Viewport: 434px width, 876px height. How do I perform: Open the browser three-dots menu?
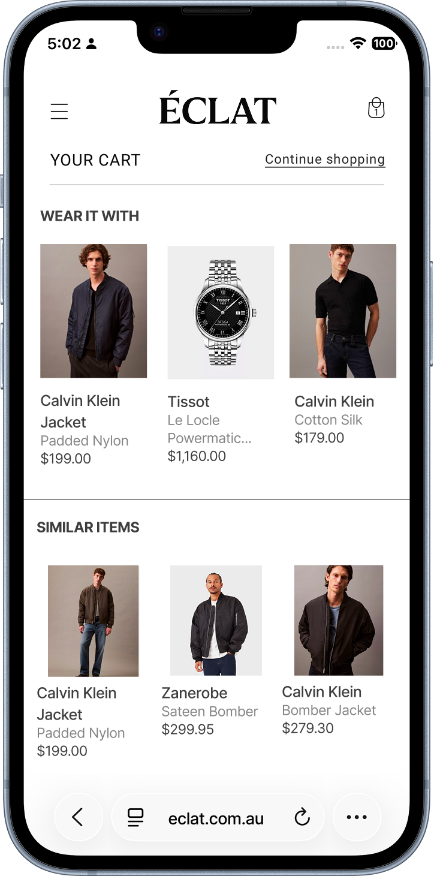357,817
